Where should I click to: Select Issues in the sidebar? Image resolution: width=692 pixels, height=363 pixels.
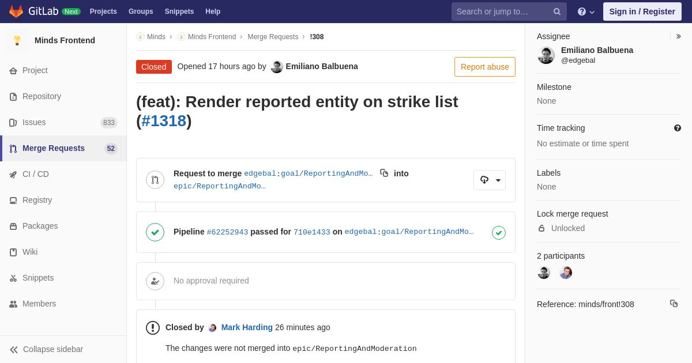63,123
